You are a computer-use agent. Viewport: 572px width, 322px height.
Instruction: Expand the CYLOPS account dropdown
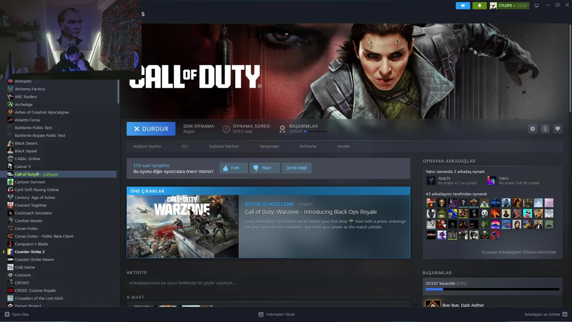(509, 5)
